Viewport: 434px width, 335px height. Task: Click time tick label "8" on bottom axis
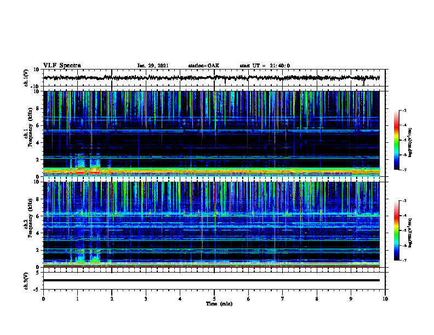coord(317,299)
